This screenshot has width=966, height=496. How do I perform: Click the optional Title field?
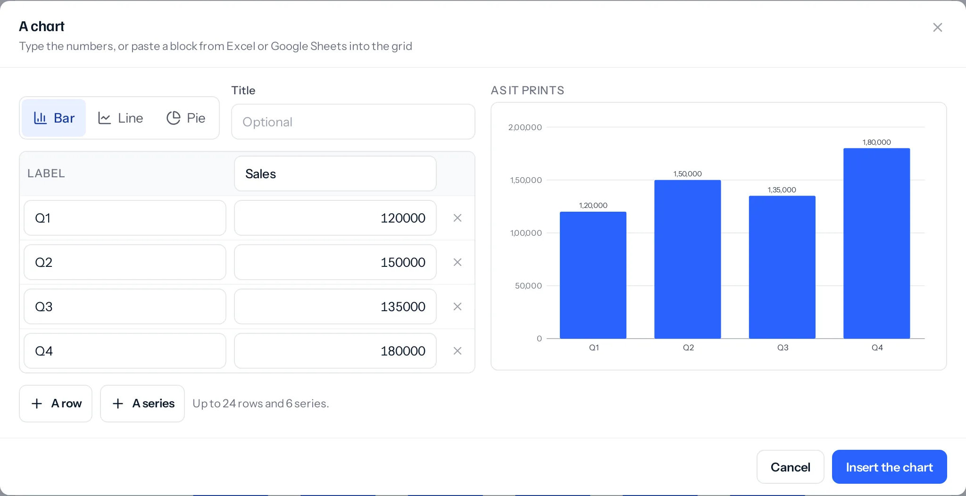click(x=353, y=122)
